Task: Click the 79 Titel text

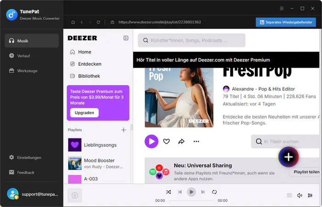Action: pyautogui.click(x=231, y=96)
